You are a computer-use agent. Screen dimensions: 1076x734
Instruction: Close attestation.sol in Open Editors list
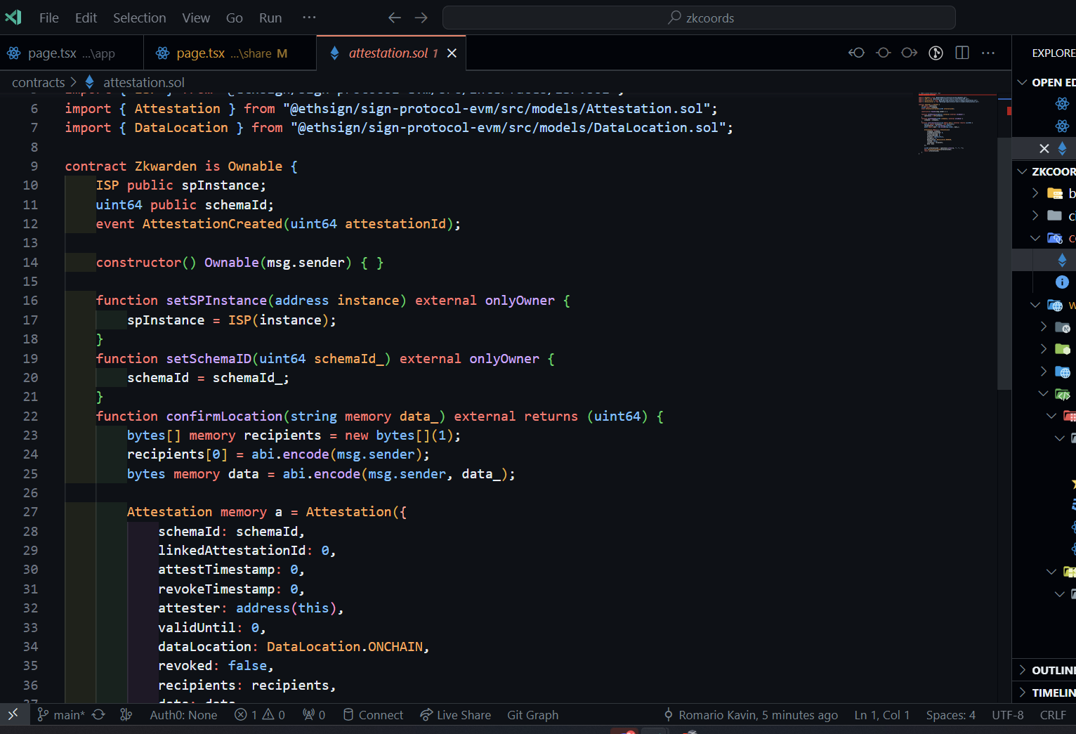pyautogui.click(x=1044, y=148)
